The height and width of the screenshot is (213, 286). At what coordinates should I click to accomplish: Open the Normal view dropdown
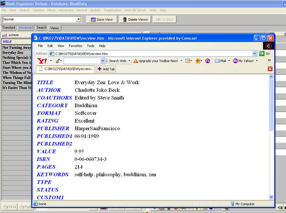pyautogui.click(x=79, y=19)
